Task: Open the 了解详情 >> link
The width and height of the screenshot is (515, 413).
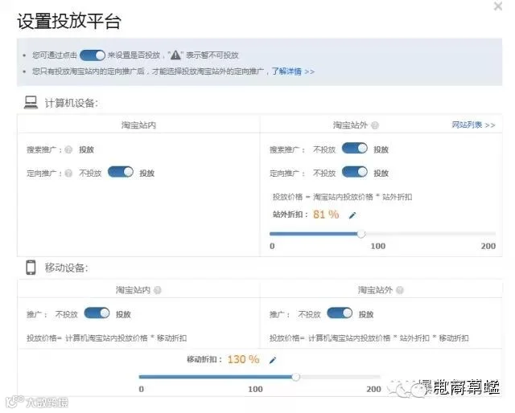Action: click(293, 72)
